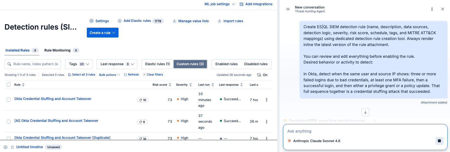Open conversation more options menu
The height and width of the screenshot is (152, 450).
click(432, 9)
